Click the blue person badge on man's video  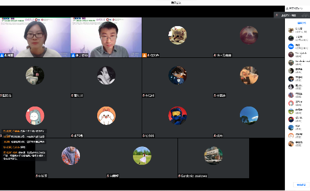[73, 55]
